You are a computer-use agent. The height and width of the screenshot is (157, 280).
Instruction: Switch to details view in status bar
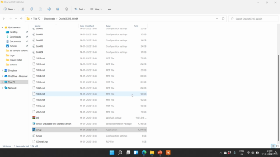tap(273, 146)
